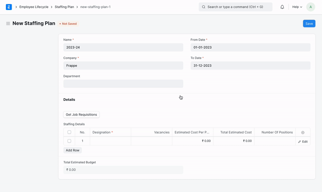Go to Employee Lifecycle breadcrumb
Screen dimensions: 322x192
tap(34, 7)
